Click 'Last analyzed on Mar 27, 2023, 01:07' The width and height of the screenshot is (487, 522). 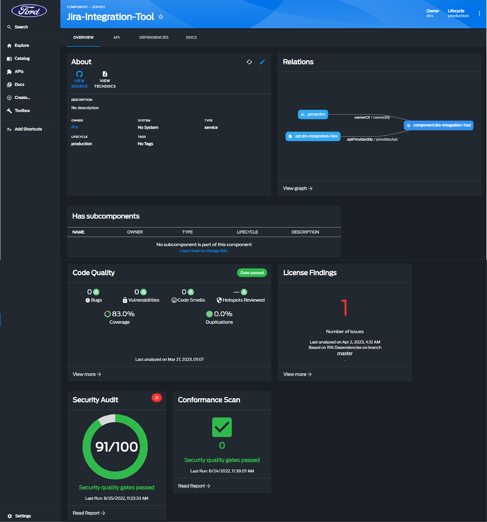click(169, 359)
